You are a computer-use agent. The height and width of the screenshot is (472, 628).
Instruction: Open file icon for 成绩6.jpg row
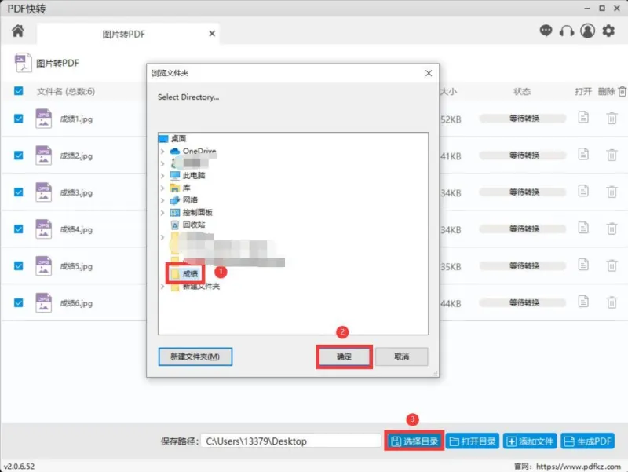[583, 302]
